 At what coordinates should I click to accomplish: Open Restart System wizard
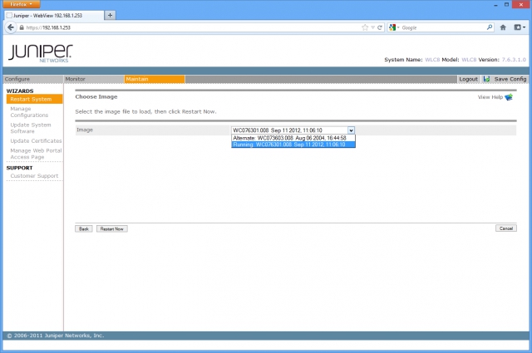coord(34,99)
